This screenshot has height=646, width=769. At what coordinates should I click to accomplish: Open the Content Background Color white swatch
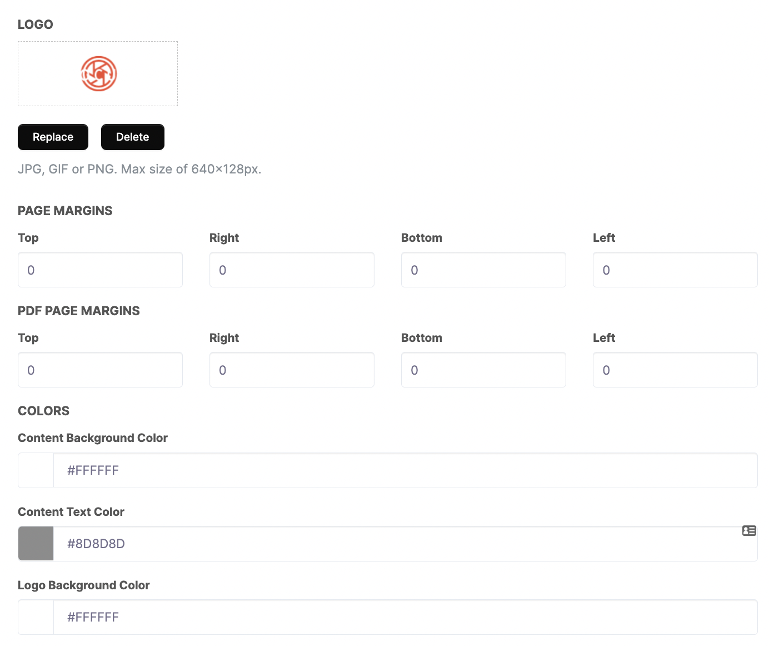click(x=36, y=470)
